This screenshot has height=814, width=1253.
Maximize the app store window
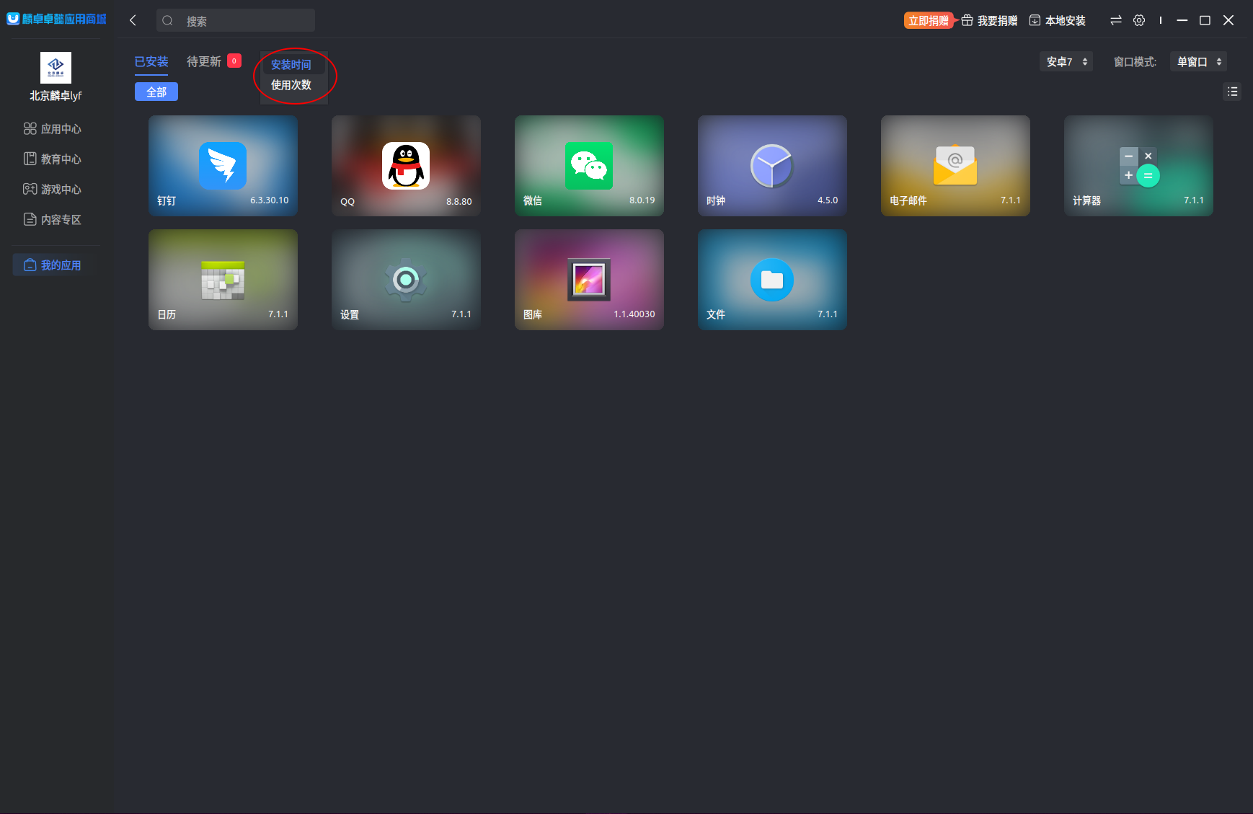point(1205,20)
